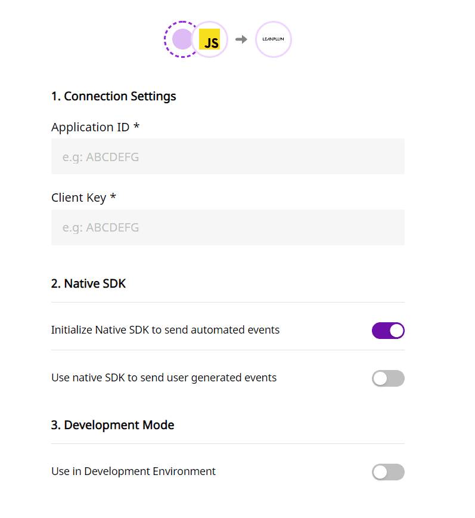The image size is (475, 518).
Task: Click the Initialize Native SDK label text
Action: (x=165, y=330)
